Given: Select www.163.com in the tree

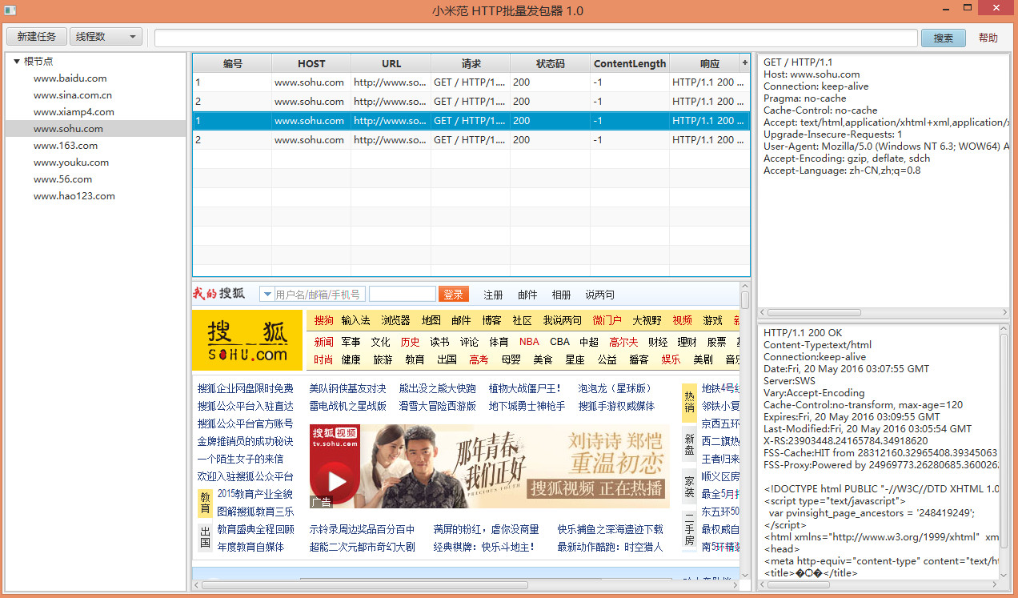Looking at the screenshot, I should coord(65,146).
